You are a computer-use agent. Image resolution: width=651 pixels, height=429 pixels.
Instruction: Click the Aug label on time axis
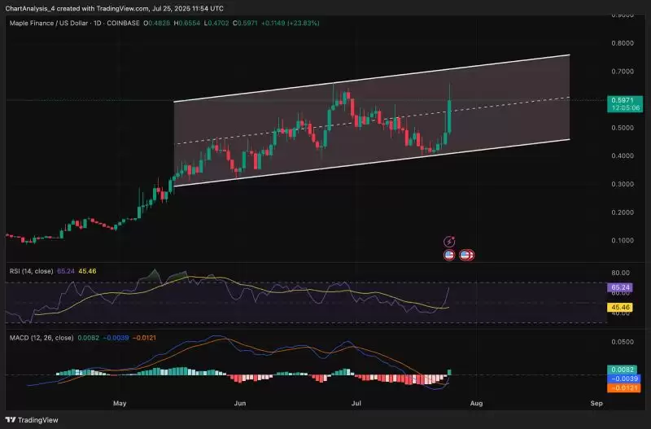[477, 403]
